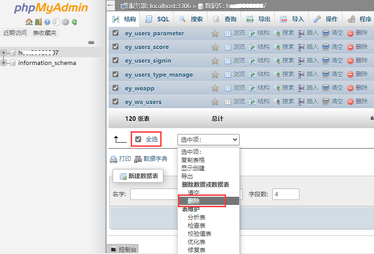Uncheck the ey_users_signin table checkbox

[x=115, y=60]
